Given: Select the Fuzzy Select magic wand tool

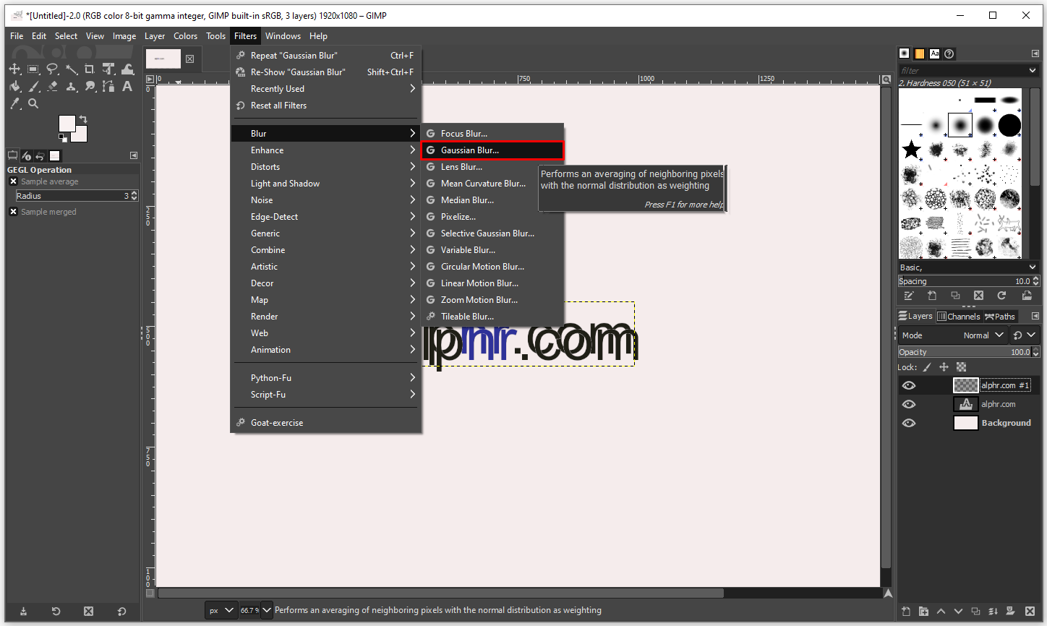Looking at the screenshot, I should pyautogui.click(x=71, y=69).
